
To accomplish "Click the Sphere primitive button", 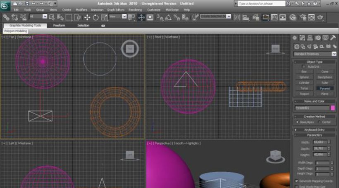I will click(x=304, y=77).
